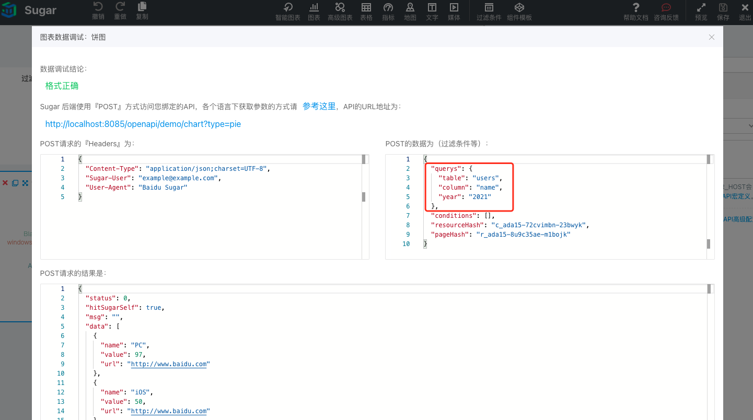
Task: Expand the chart to fullscreen icon
Action: pyautogui.click(x=25, y=183)
